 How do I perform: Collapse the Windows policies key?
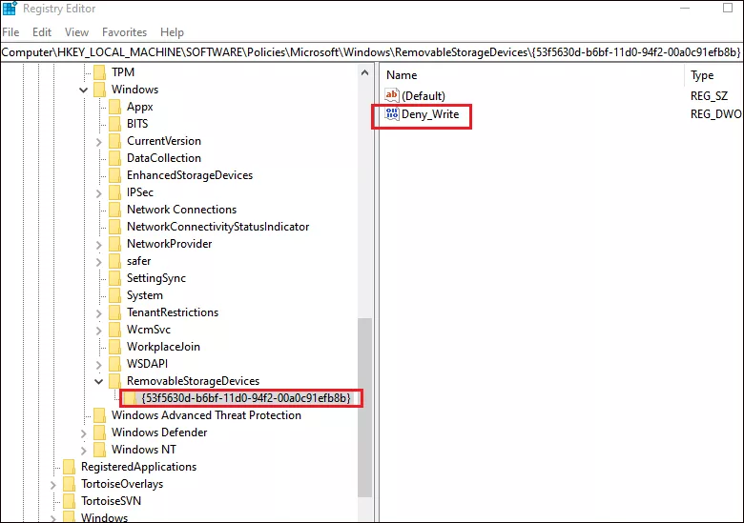pyautogui.click(x=84, y=90)
